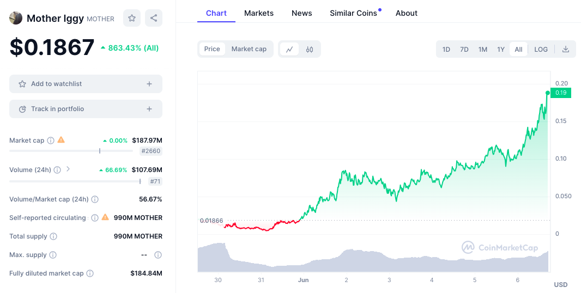
Task: Click the Jun date axis label
Action: pyautogui.click(x=303, y=280)
